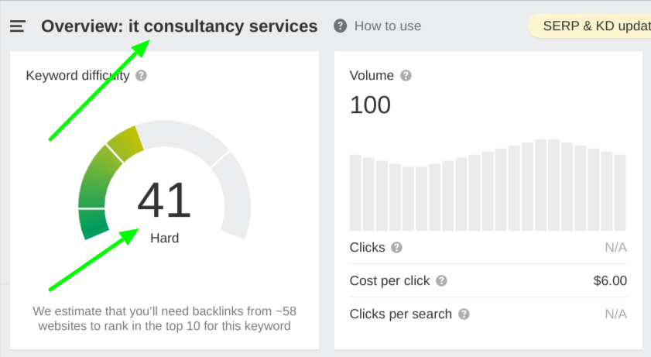Click the $6.00 cost per click value
This screenshot has height=357, width=651.
point(609,281)
